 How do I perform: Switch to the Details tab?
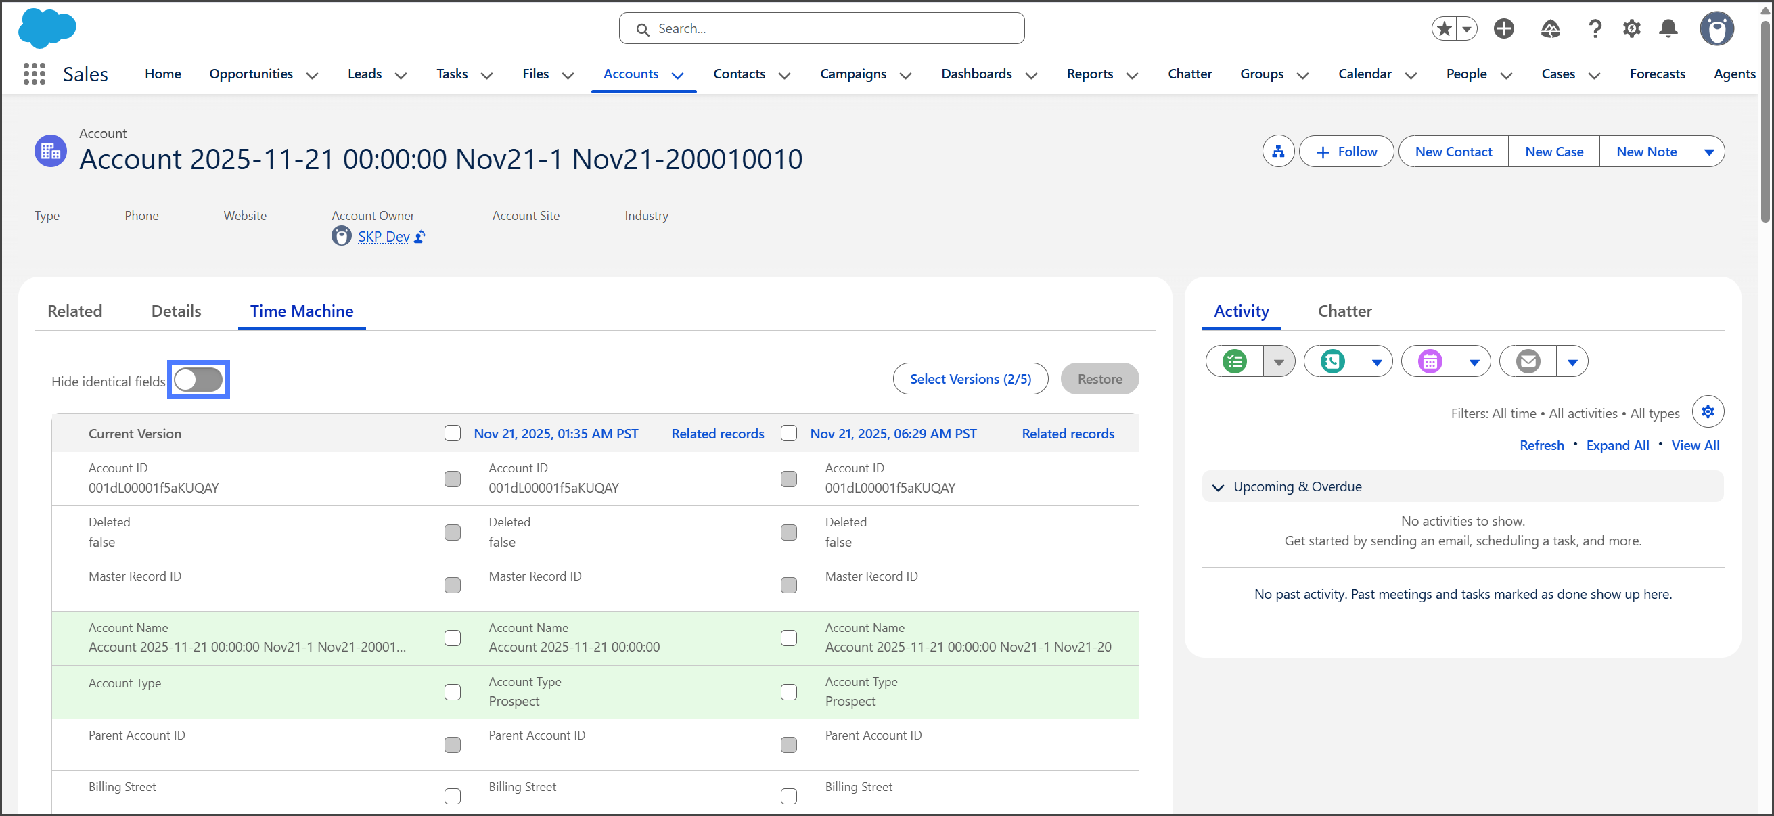pos(177,311)
